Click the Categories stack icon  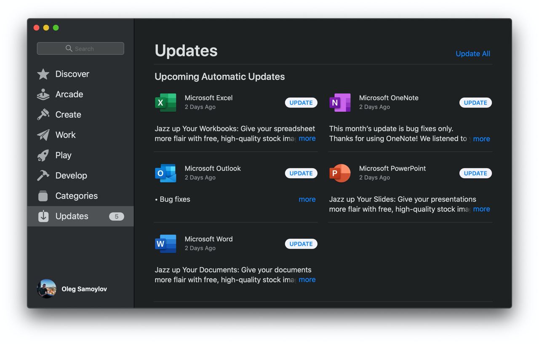click(x=43, y=196)
